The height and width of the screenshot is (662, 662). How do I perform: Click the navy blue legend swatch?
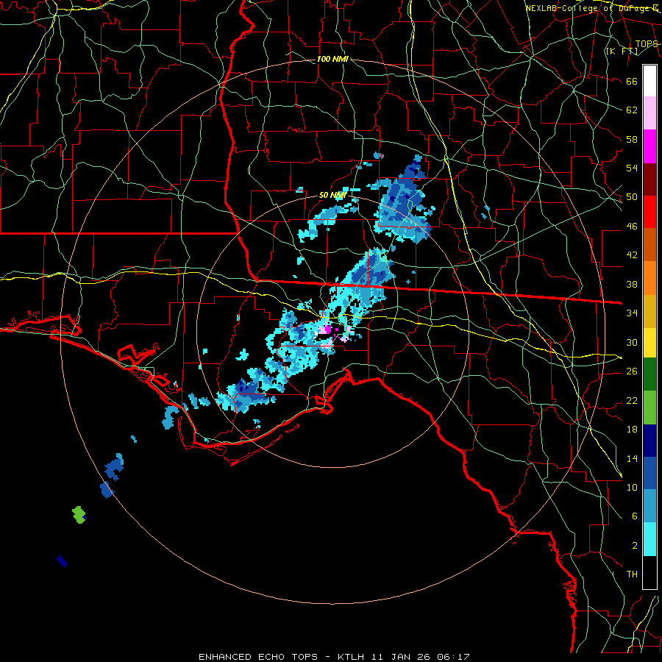click(x=649, y=441)
